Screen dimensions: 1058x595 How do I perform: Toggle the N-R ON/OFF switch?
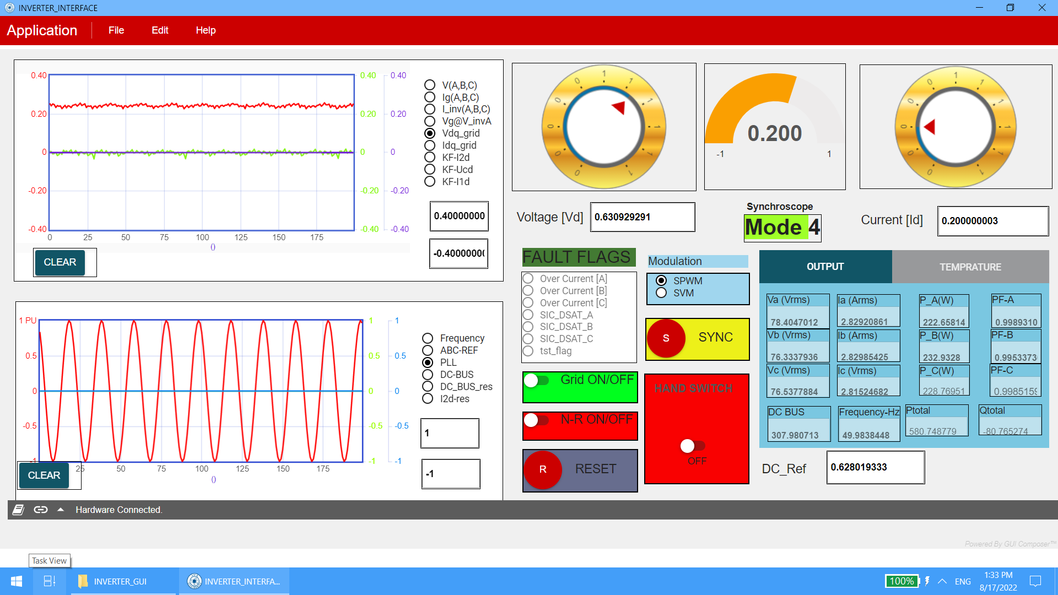pyautogui.click(x=537, y=420)
